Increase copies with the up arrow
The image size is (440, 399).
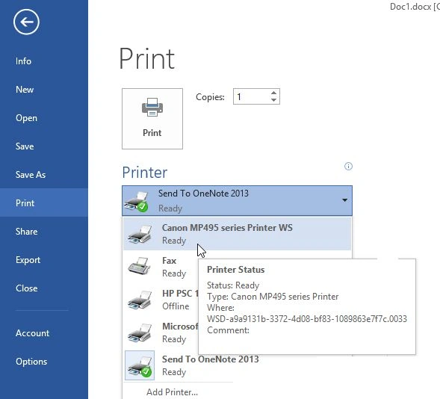[x=274, y=93]
